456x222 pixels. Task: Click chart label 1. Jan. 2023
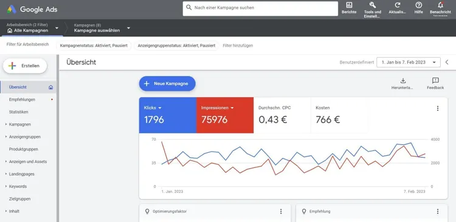click(172, 192)
